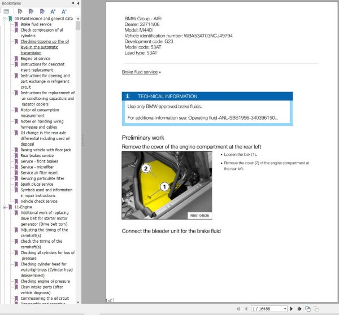Click the bookmark icon beside Spark plugs service
This screenshot has height=315, width=339.
(x=16, y=184)
